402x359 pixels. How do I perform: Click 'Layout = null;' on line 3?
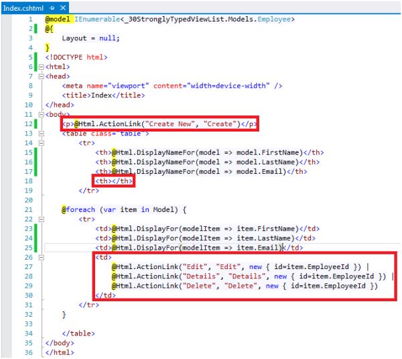(90, 38)
